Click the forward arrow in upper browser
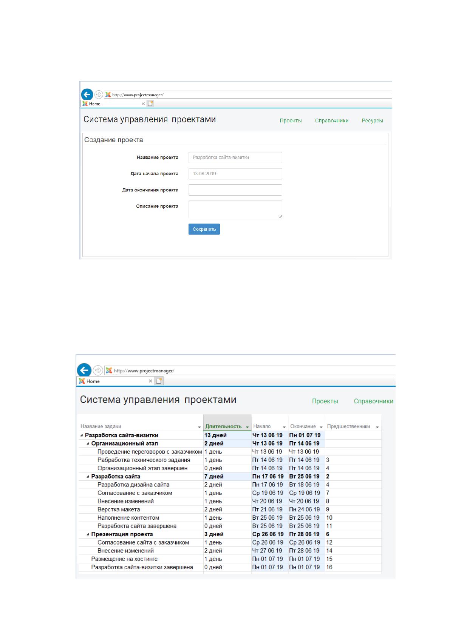Viewport: 450px width, 636px height. click(98, 94)
